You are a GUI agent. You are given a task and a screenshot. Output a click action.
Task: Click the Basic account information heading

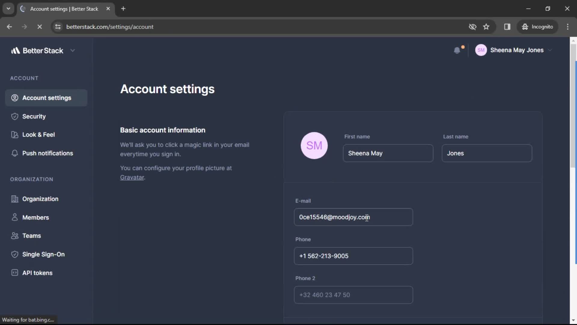pyautogui.click(x=163, y=130)
